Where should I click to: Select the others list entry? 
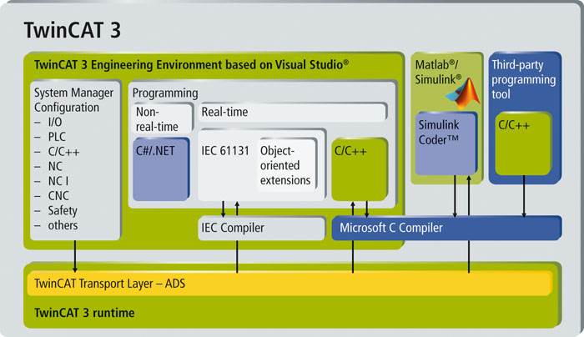click(63, 225)
